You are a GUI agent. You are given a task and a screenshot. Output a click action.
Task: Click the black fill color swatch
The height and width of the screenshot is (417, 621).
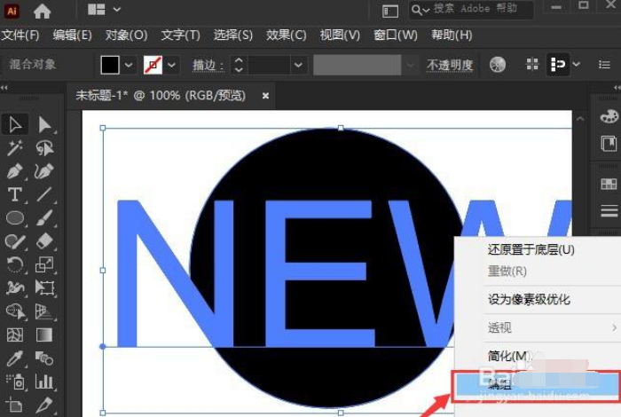coord(110,65)
